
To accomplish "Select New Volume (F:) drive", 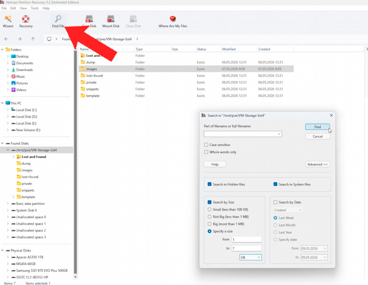I will point(26,130).
